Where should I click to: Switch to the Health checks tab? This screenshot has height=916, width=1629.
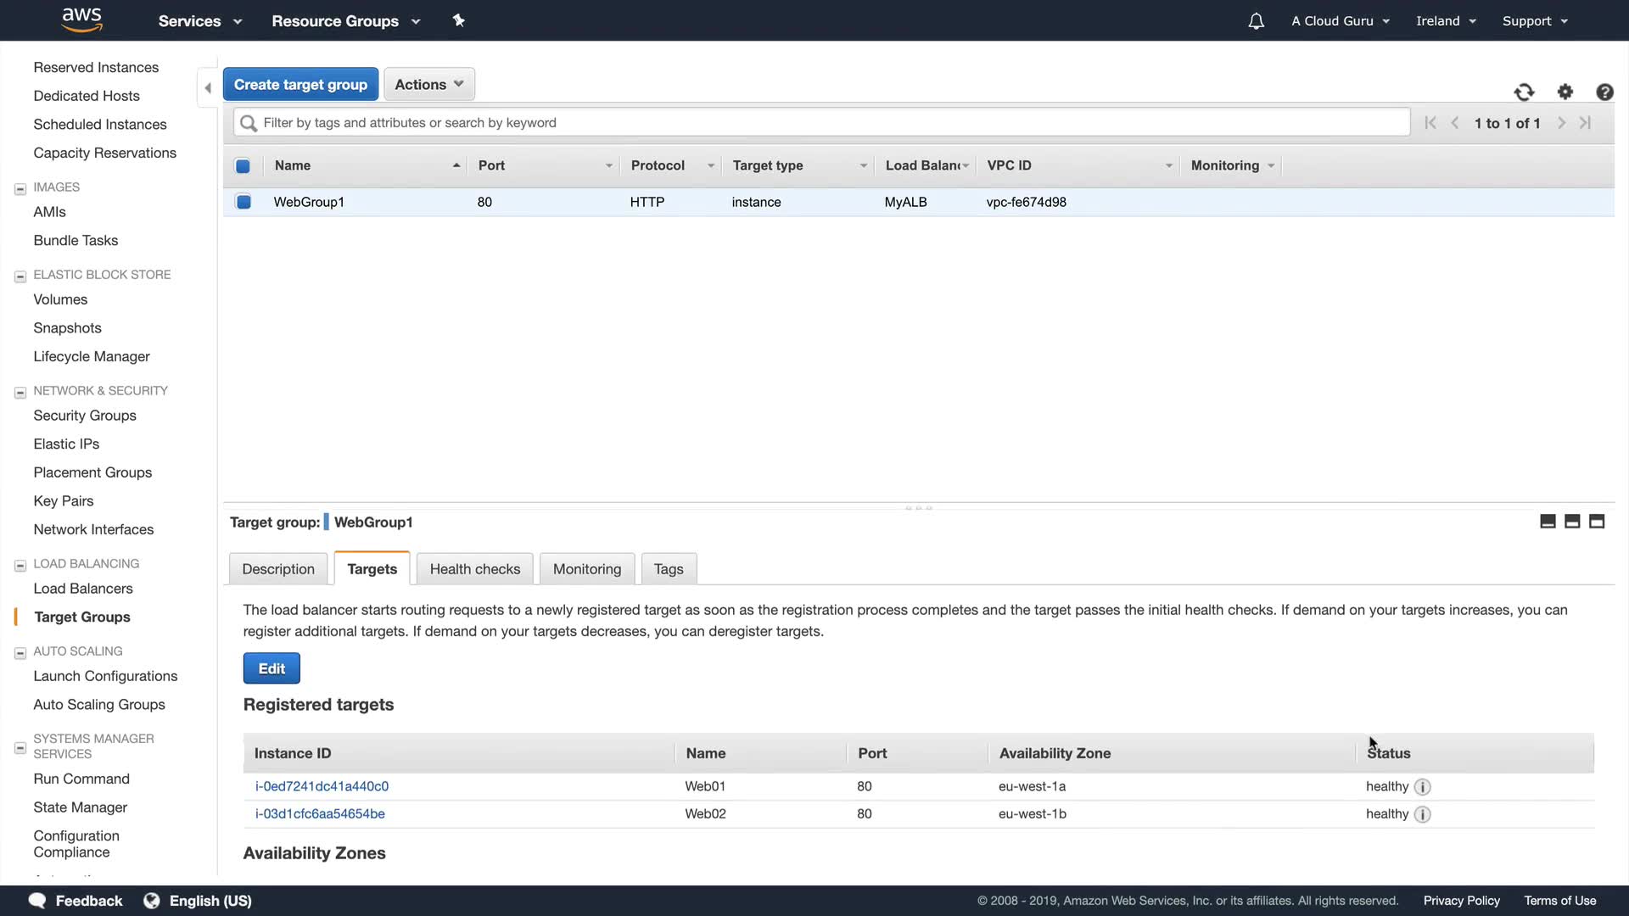click(x=474, y=569)
